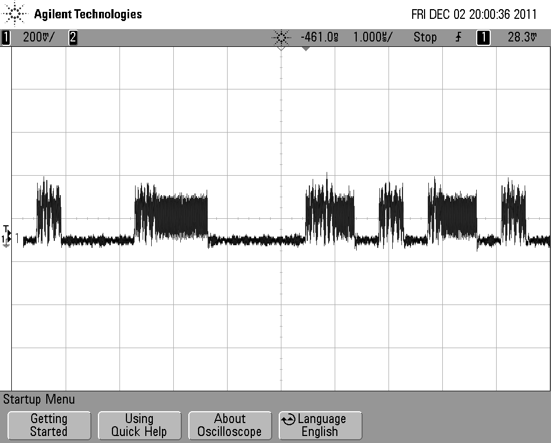551x443 pixels.
Task: Click the hollow time reference triangle
Action: coord(281,49)
